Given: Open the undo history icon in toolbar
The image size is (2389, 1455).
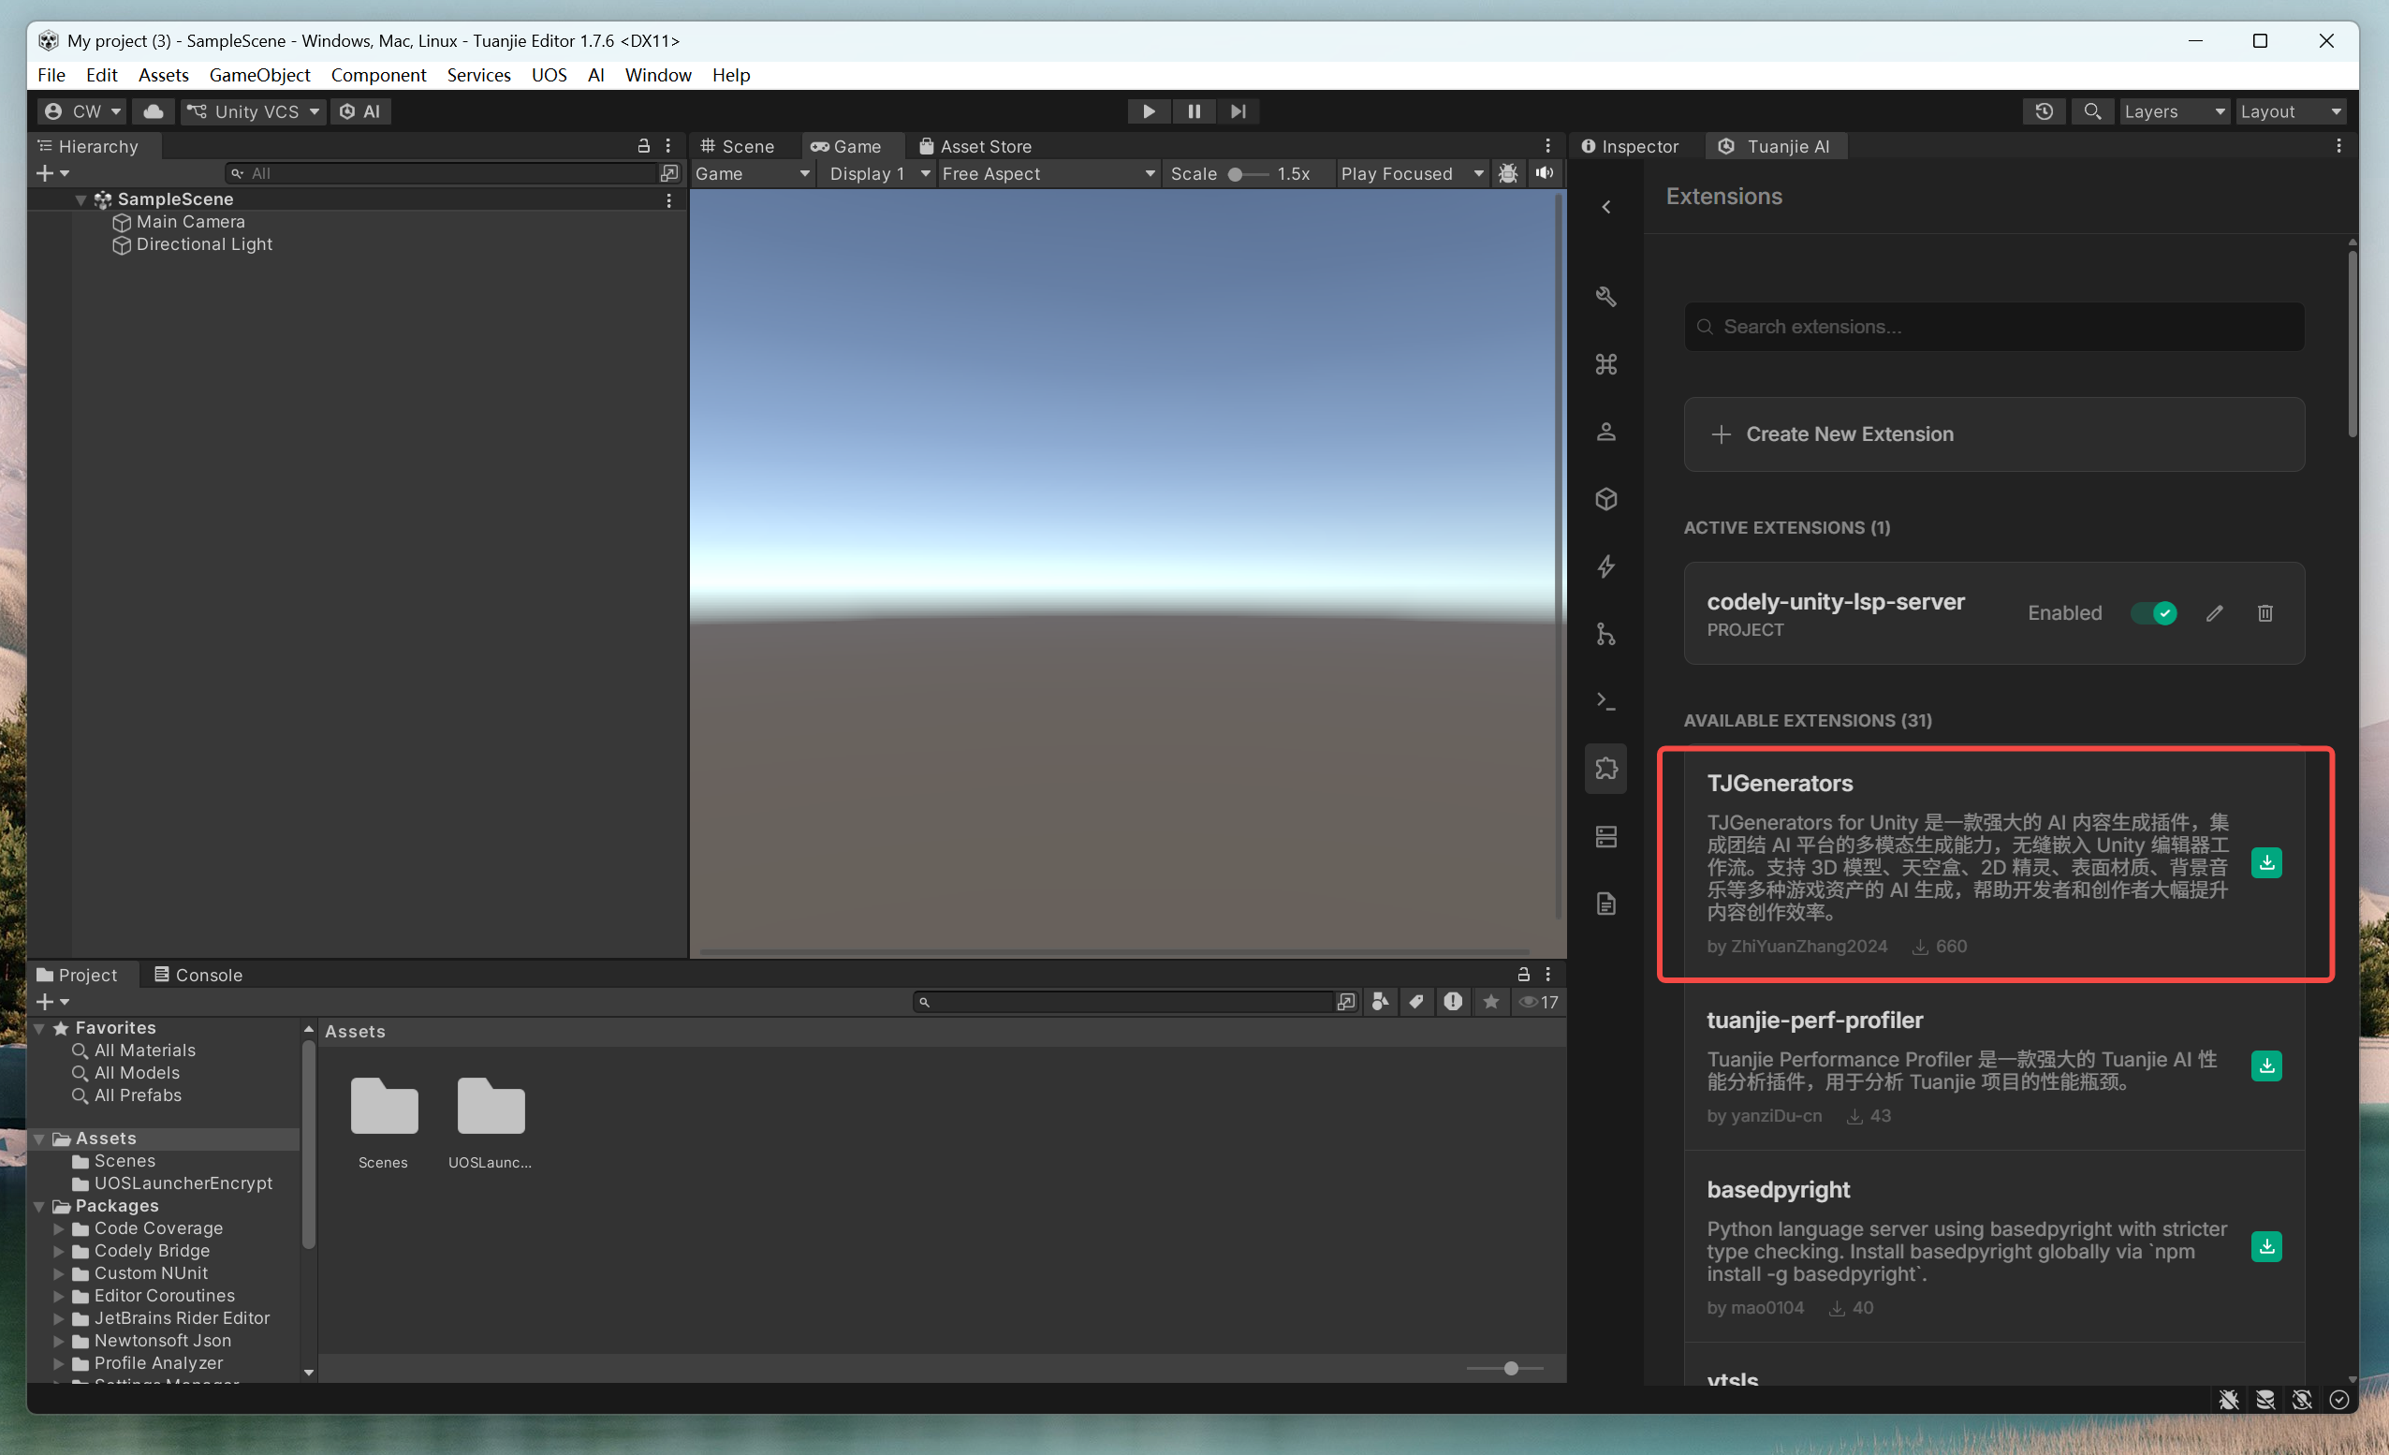Looking at the screenshot, I should tap(2044, 111).
